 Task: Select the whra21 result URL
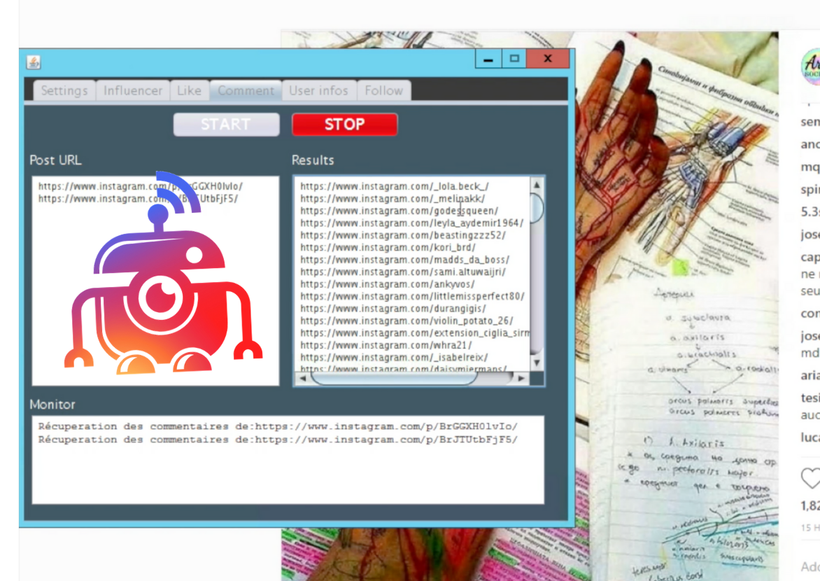[386, 346]
